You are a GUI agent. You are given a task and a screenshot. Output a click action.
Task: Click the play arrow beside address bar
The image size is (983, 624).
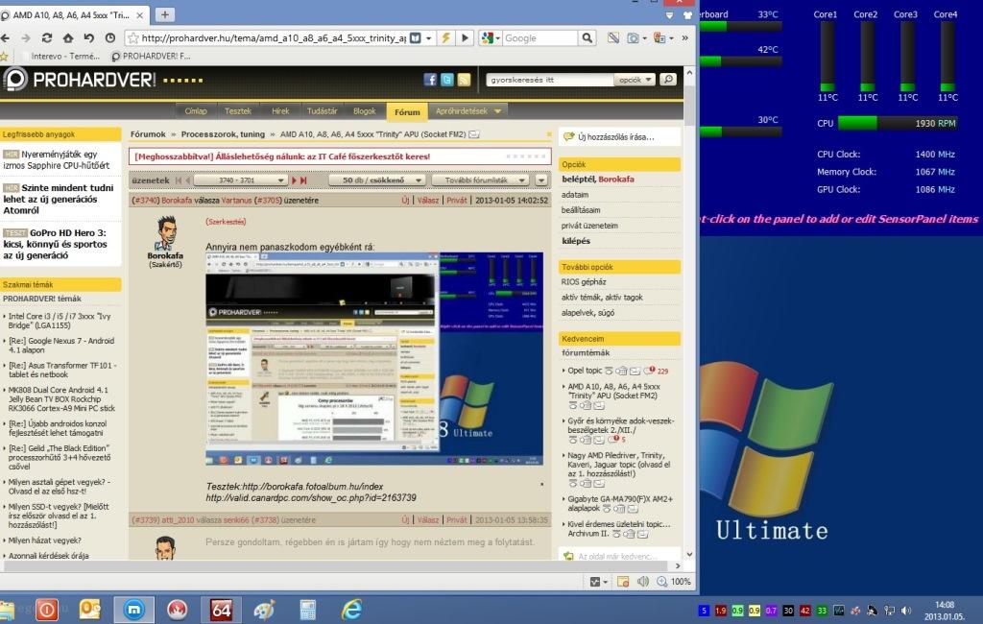pos(466,38)
